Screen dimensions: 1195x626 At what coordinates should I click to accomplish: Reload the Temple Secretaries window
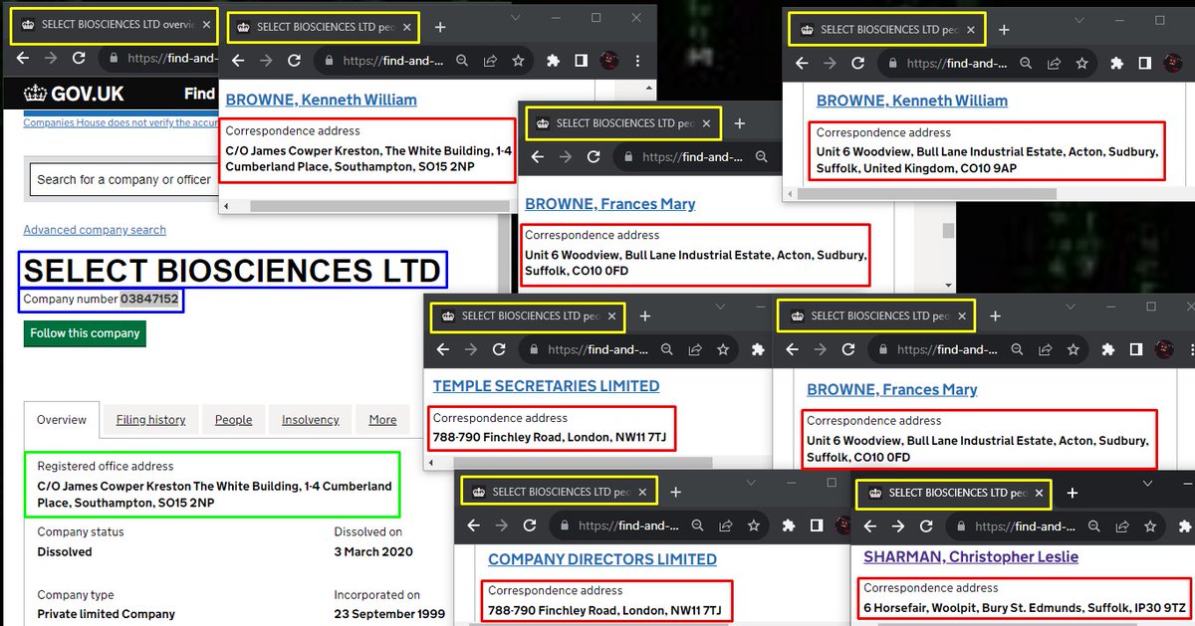[500, 349]
